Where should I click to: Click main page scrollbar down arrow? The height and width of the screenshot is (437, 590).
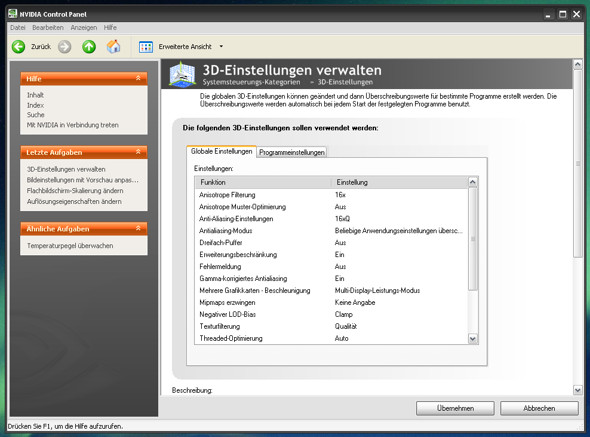click(577, 390)
